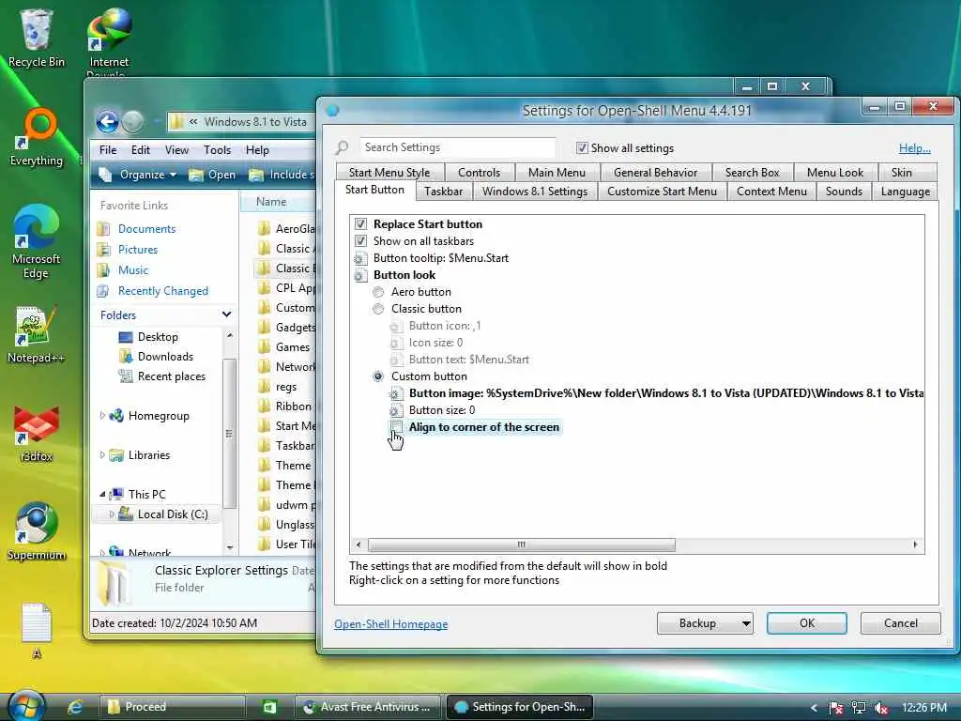The height and width of the screenshot is (721, 961).
Task: Open the Open-Shell Homepage link
Action: click(391, 624)
